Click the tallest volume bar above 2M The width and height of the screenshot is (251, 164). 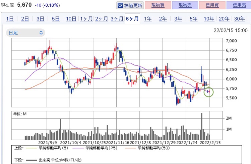[x=202, y=126]
